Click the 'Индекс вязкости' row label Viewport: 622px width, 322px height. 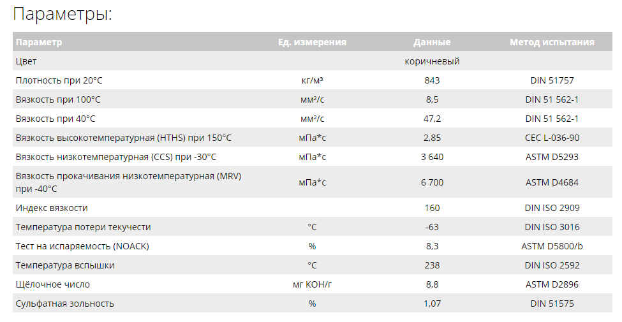pos(52,208)
